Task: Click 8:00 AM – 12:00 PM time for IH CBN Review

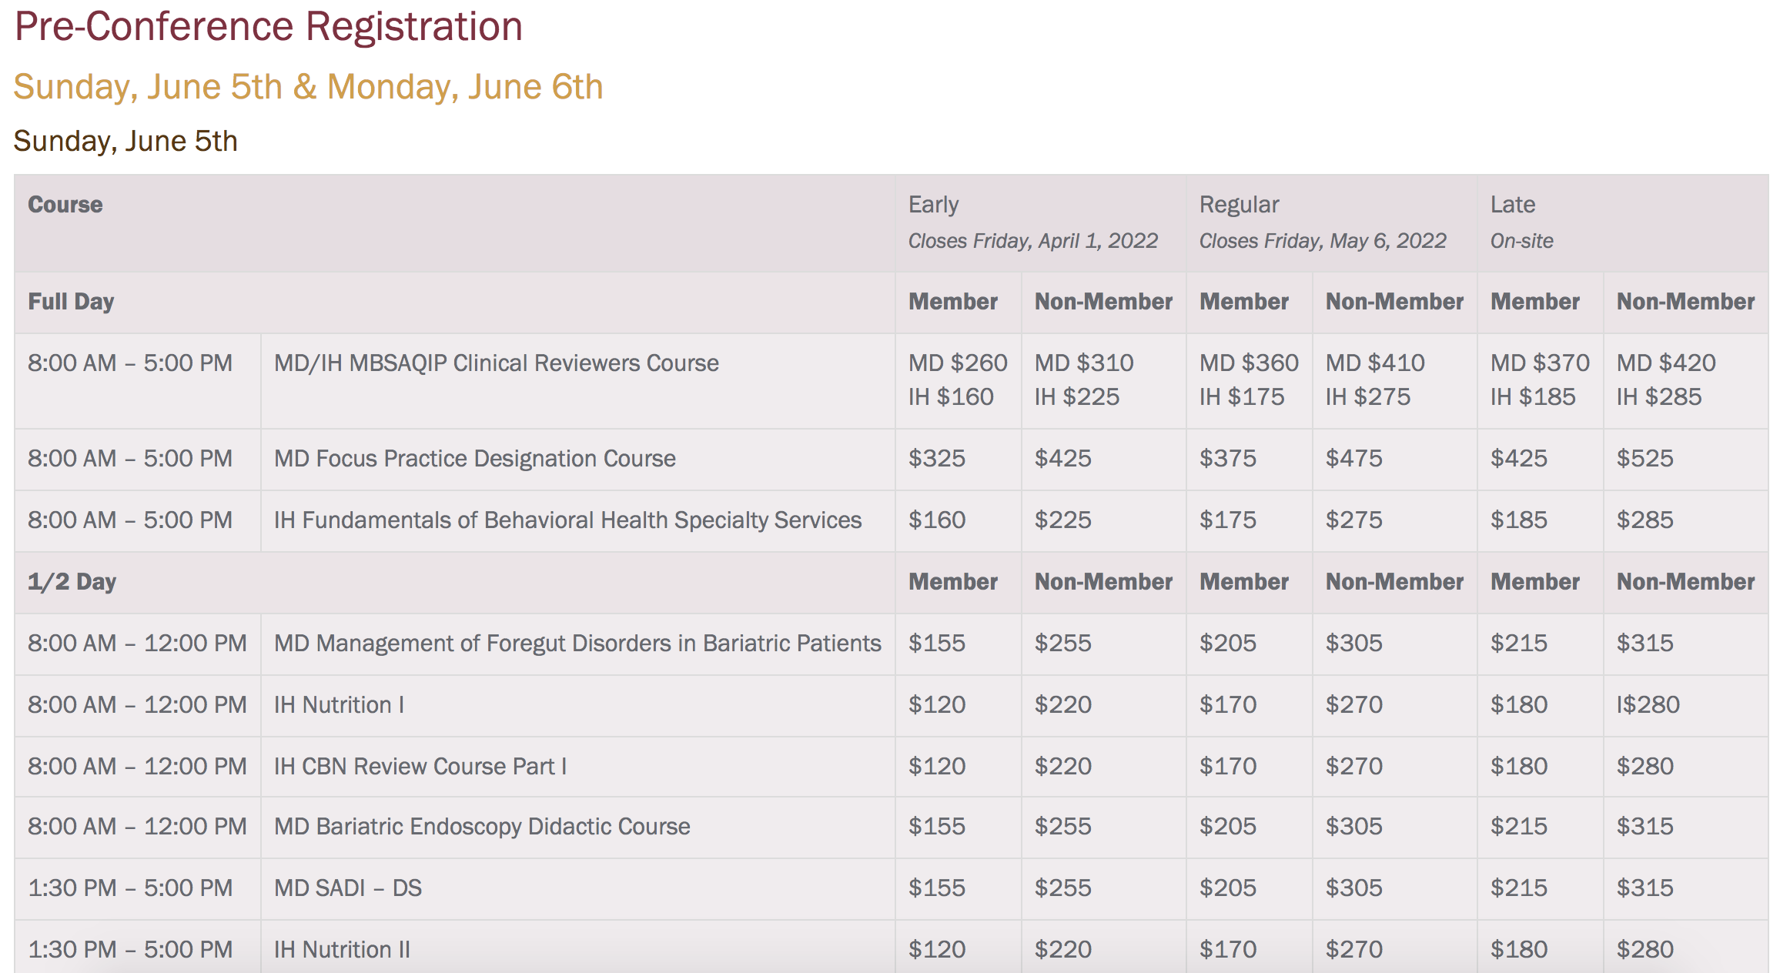Action: 137,767
